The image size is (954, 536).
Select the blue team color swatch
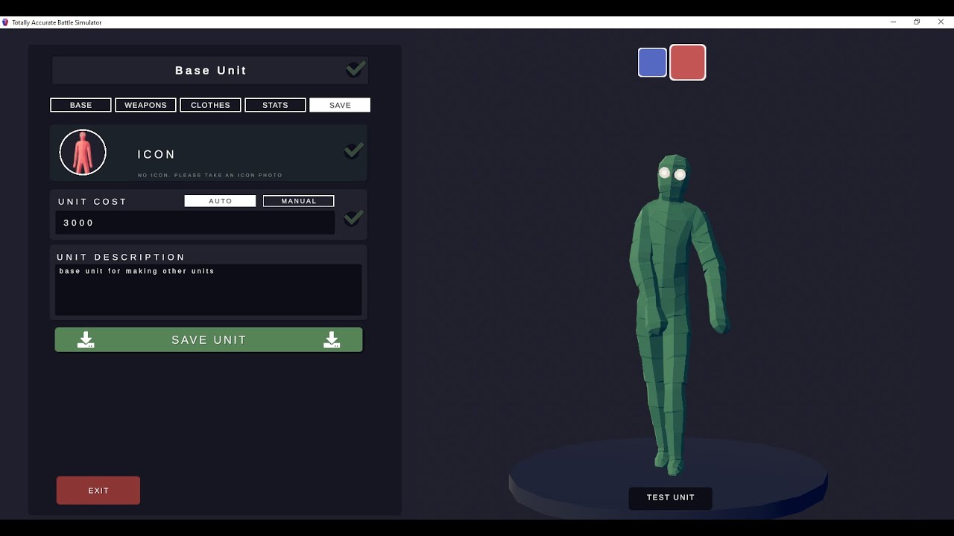(652, 63)
